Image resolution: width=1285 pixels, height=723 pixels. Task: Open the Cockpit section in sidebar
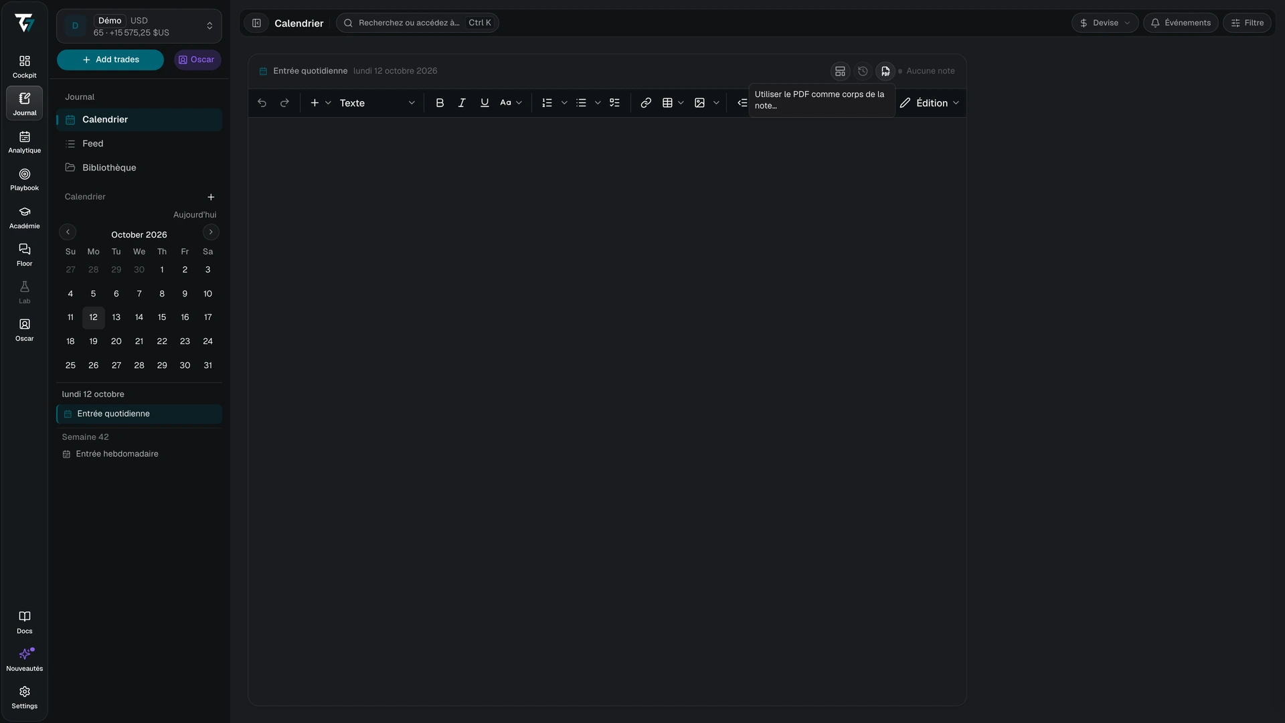(24, 67)
